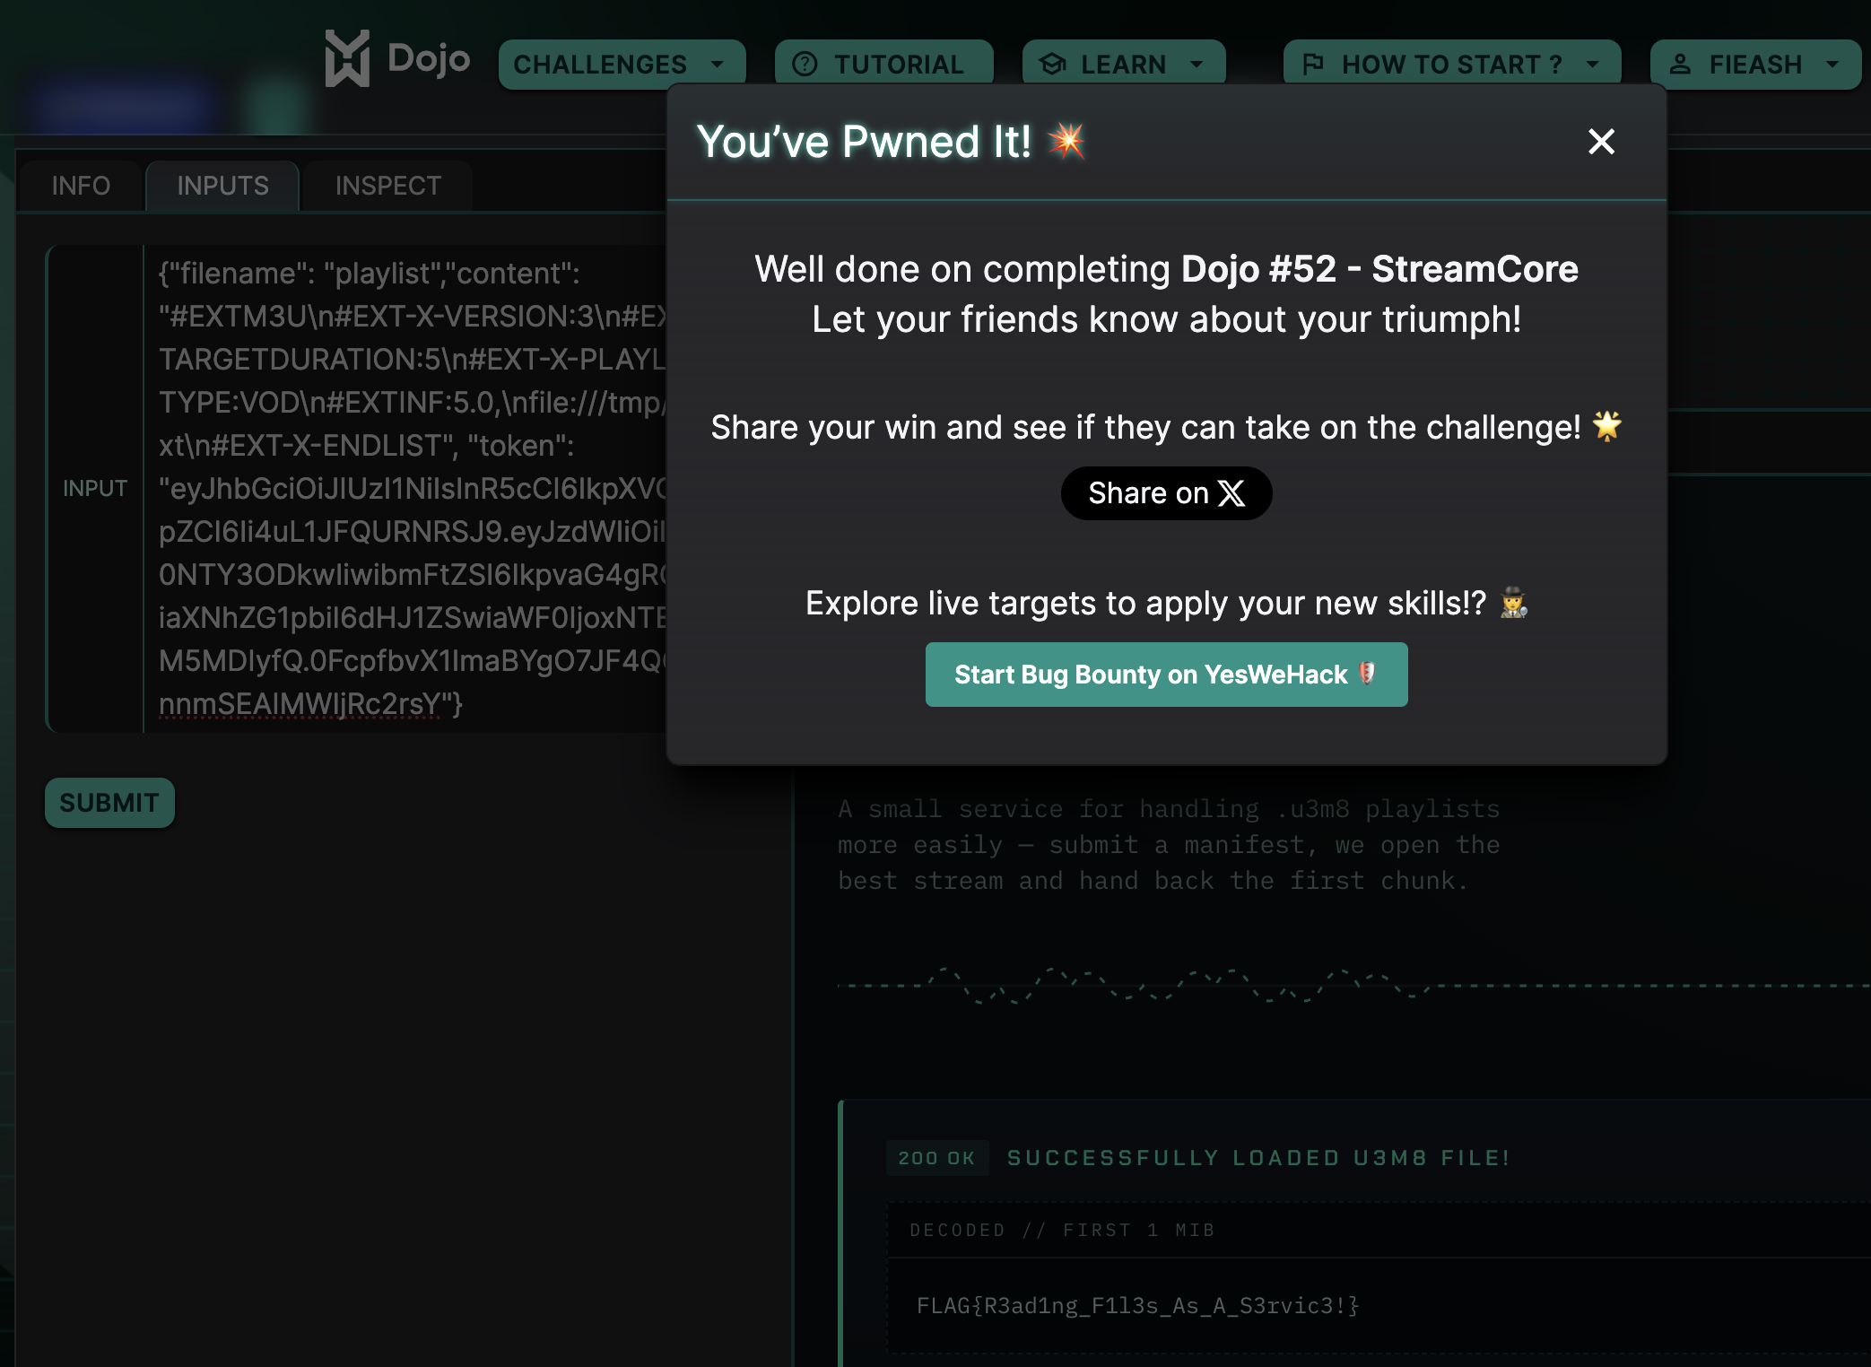Click Start Bug Bounty on YesWeHack
The image size is (1871, 1367).
(1166, 675)
